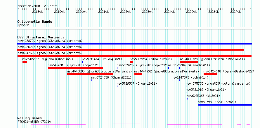Screen dimensions: 260x128
Task: Click the red nsv4043895 variant bar
Action: coord(90,74)
